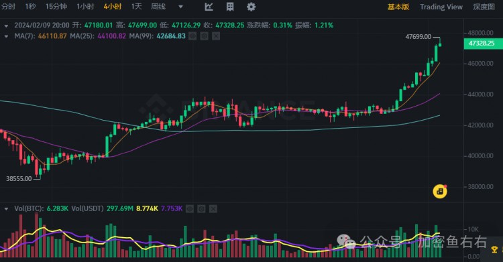Click the trophy icon at bottom right
This screenshot has height=262, width=503.
[494, 249]
